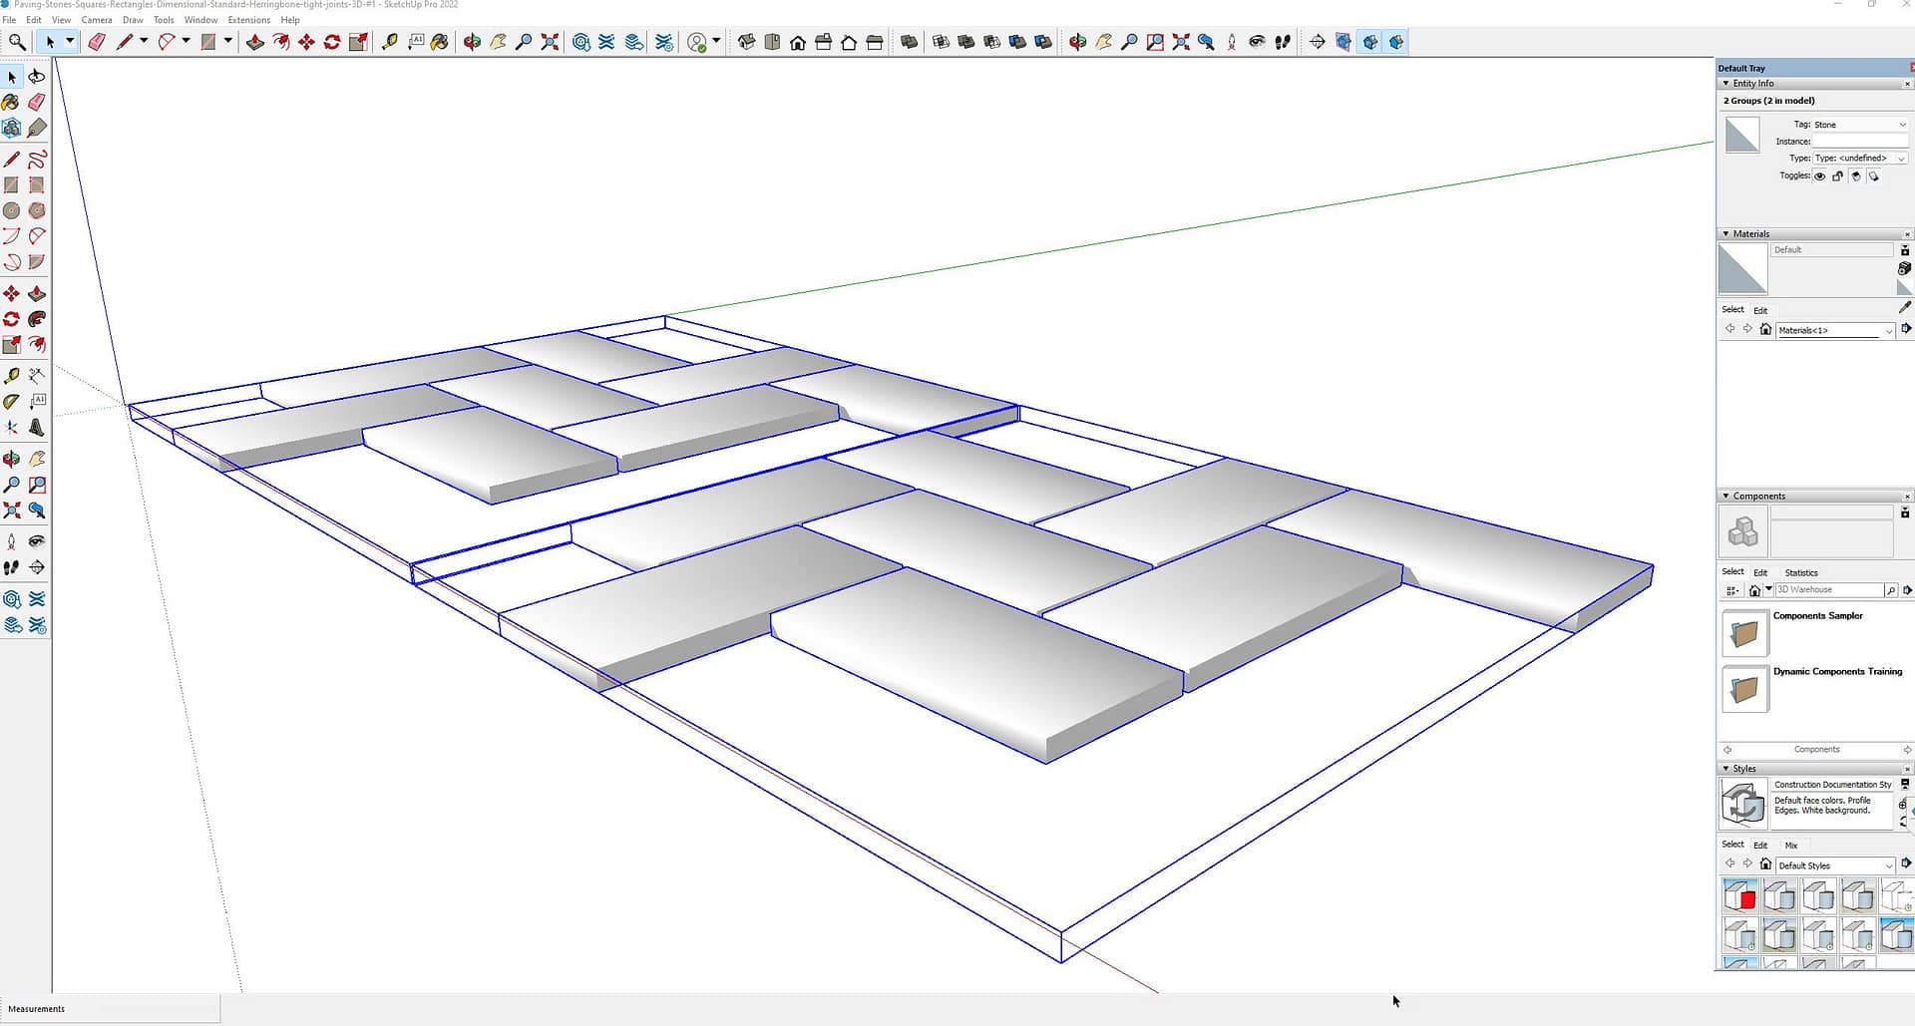
Task: Open the Tag dropdown showing Stone
Action: 1859,125
